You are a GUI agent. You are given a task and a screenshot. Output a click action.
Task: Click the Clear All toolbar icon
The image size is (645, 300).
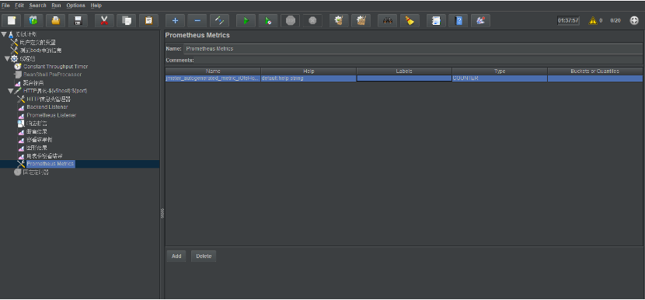click(x=361, y=20)
